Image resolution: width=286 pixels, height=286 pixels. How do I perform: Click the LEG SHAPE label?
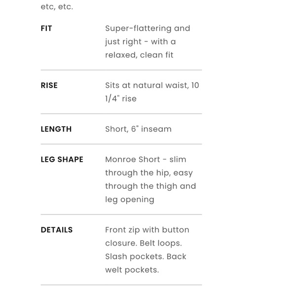(62, 159)
